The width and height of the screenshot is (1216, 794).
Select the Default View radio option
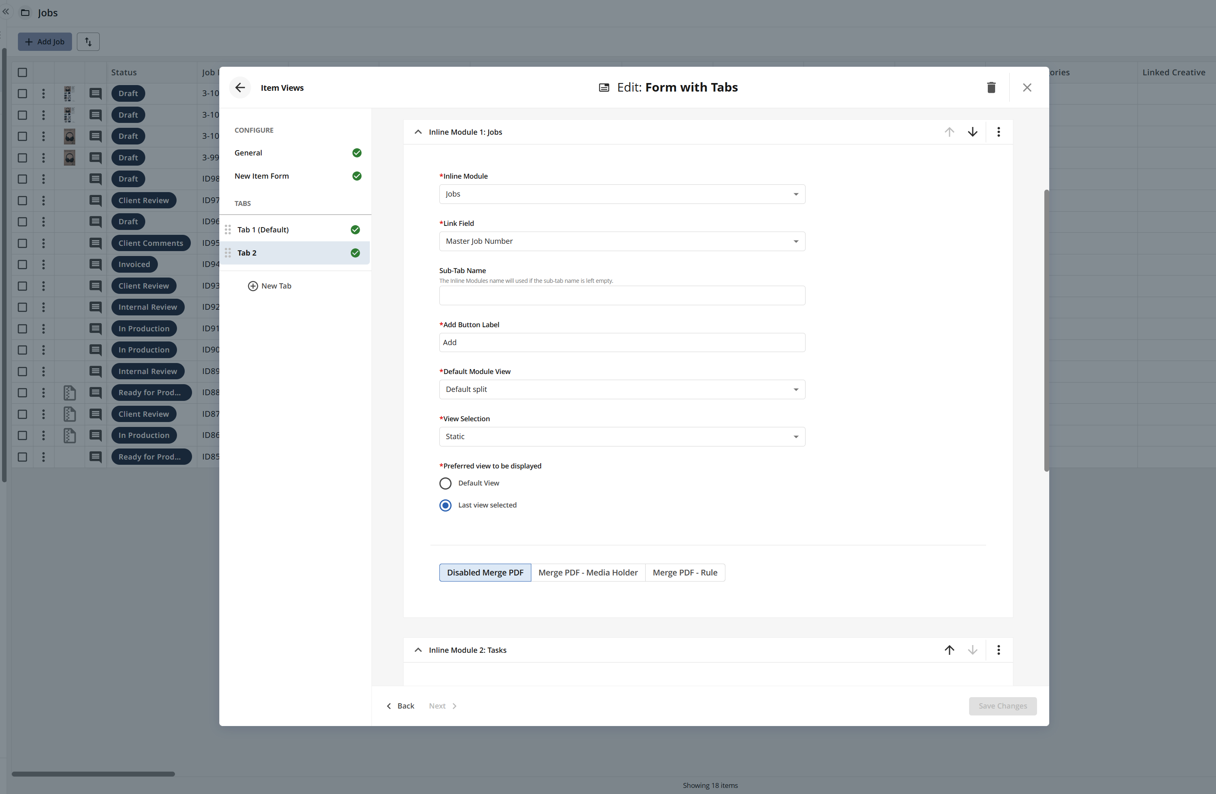445,483
